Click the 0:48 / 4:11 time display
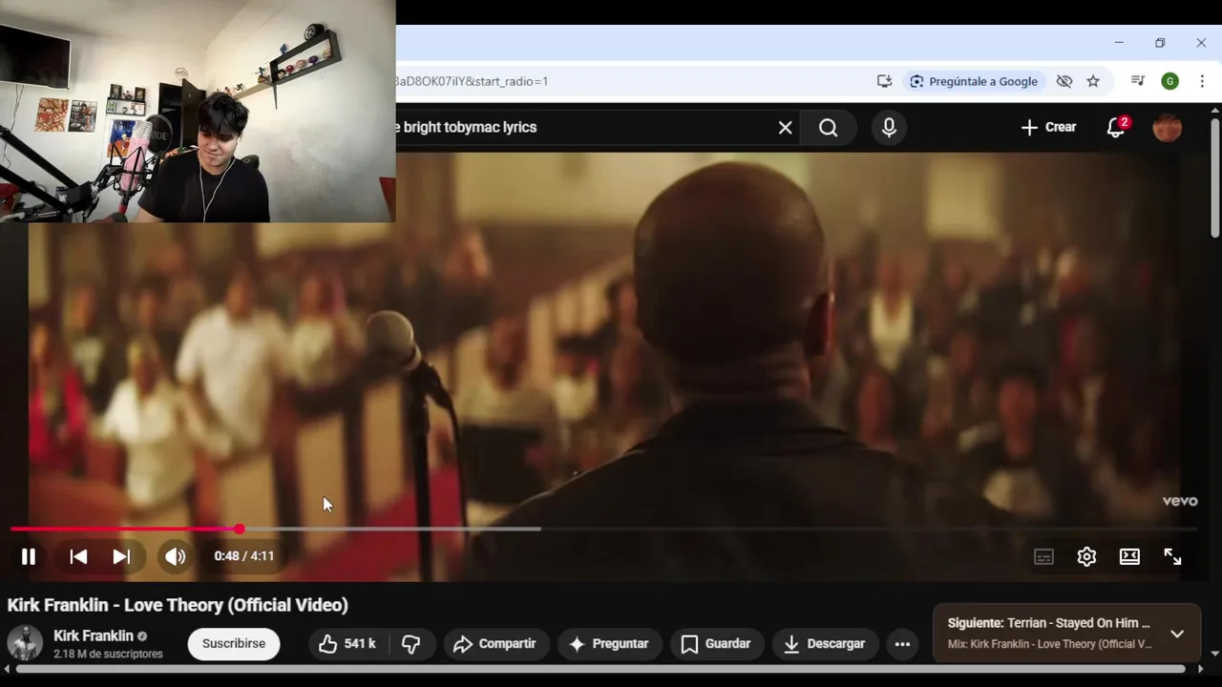 (x=243, y=556)
